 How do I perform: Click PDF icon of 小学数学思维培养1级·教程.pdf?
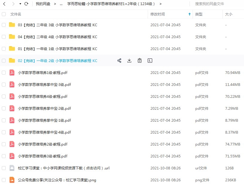[x=12, y=72]
